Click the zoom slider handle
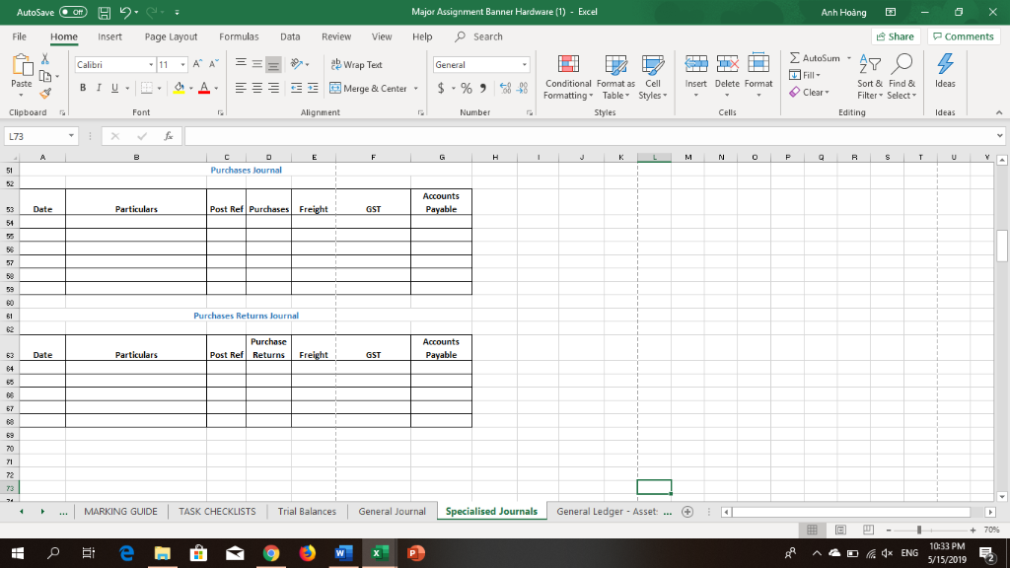1010x568 pixels. pos(919,530)
